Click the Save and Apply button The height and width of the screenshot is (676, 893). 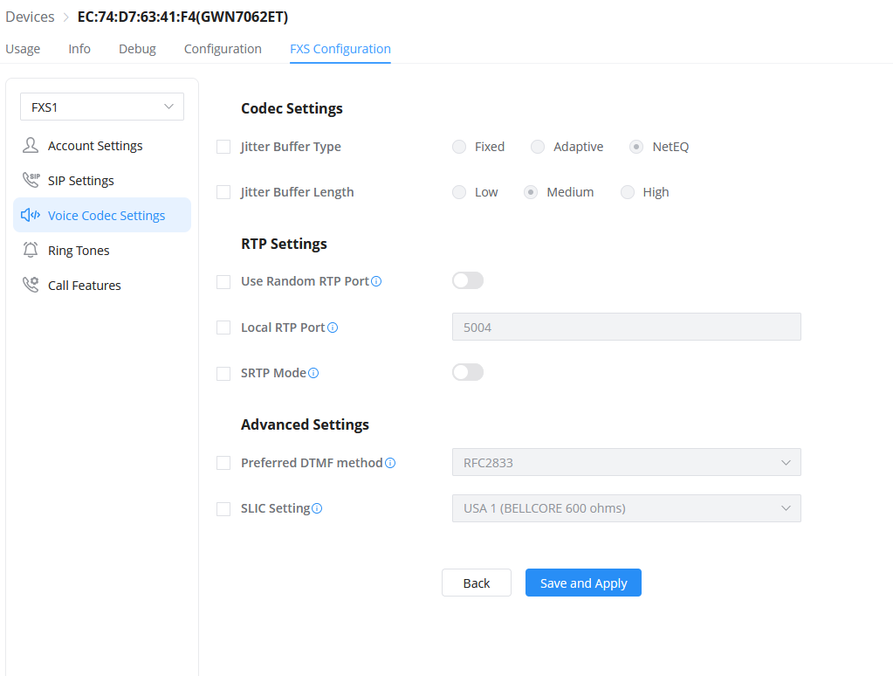coord(583,583)
